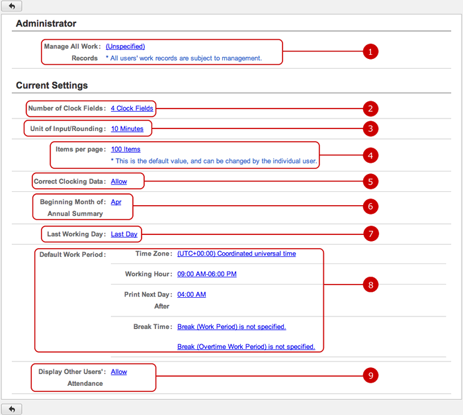This screenshot has height=415, width=463.
Task: Open the 09:00 AM-06:00 PM working hour
Action: point(206,274)
